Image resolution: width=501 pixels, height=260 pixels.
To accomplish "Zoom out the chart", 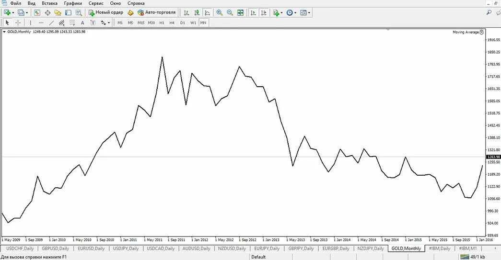I will pyautogui.click(x=230, y=12).
